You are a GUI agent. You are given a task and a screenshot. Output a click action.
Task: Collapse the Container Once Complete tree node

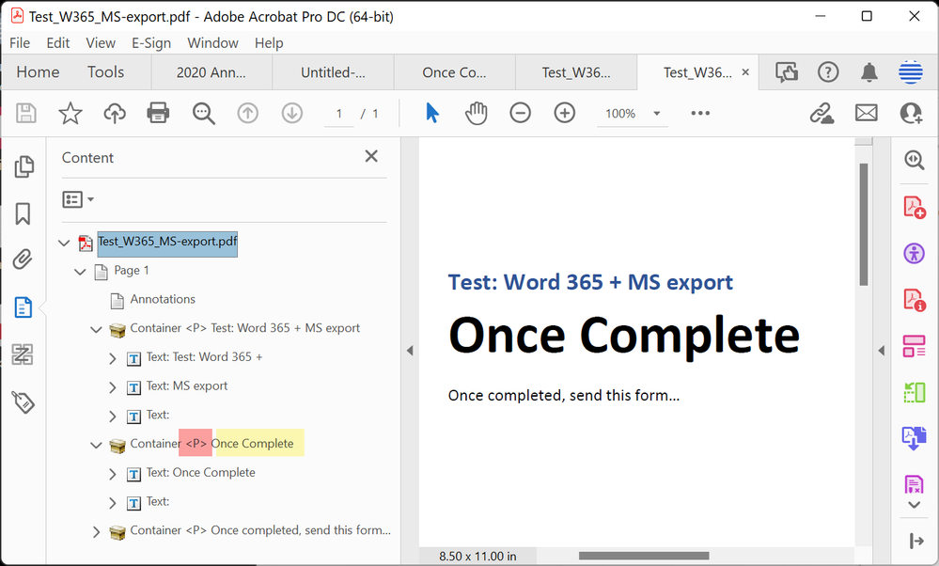[x=95, y=443]
